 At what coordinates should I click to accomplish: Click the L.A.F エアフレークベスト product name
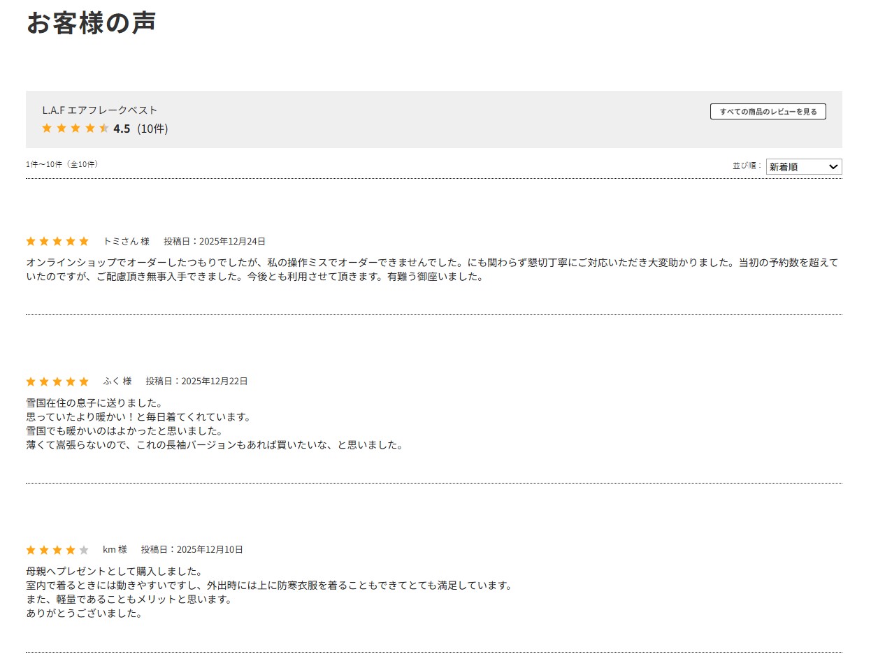(x=100, y=110)
